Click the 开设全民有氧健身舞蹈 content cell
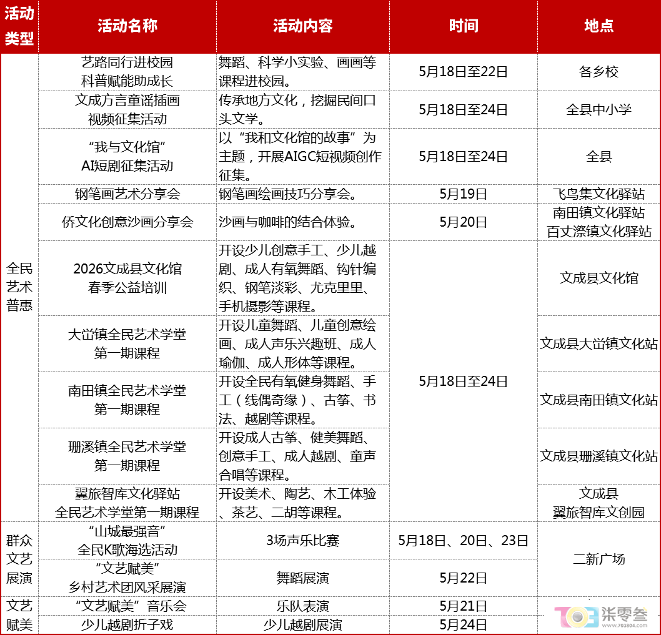Screen dimensions: 661x635 [x=302, y=400]
